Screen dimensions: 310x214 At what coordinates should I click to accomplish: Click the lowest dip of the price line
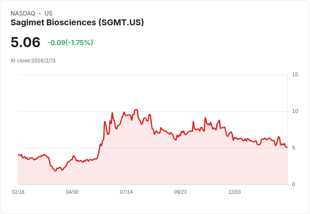point(56,171)
